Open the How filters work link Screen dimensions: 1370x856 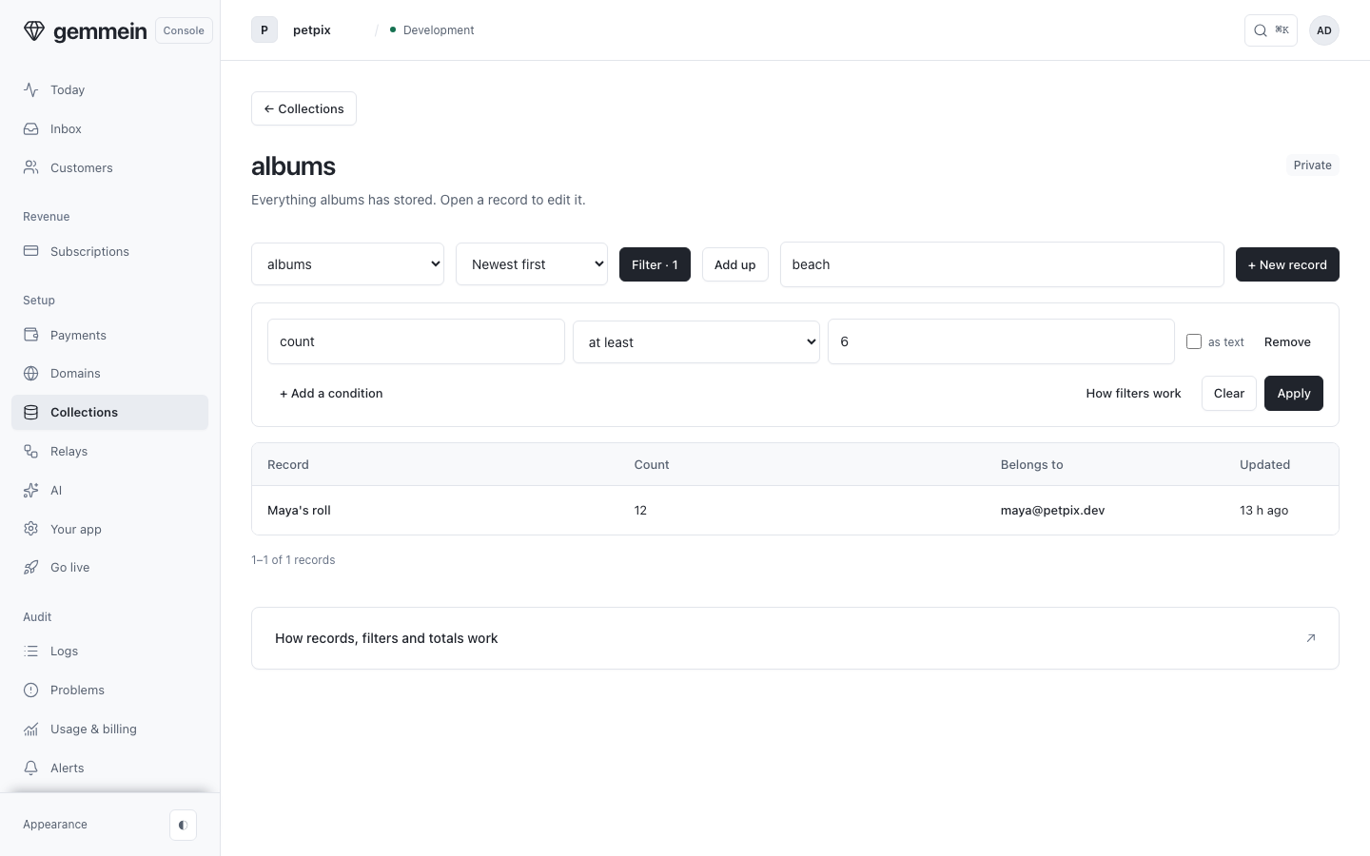(1133, 393)
